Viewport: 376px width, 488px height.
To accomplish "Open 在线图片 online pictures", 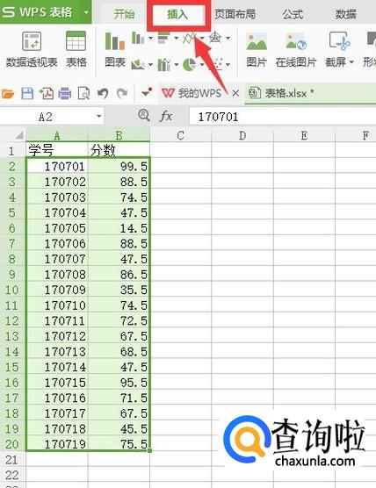I will pyautogui.click(x=296, y=49).
